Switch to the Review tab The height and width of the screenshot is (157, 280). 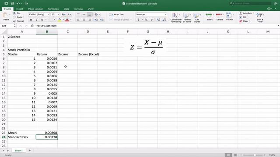[x=78, y=9]
